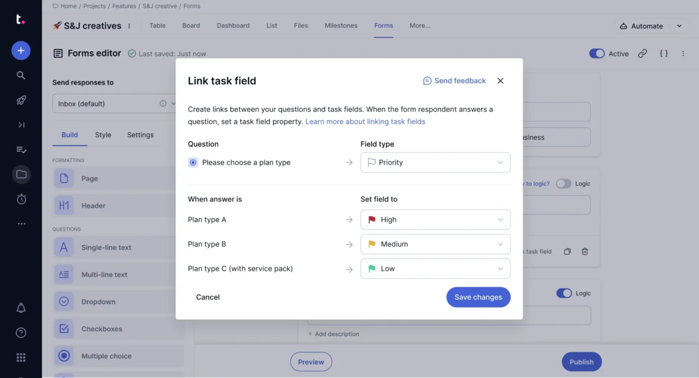Image resolution: width=699 pixels, height=378 pixels.
Task: Open the notifications bell icon
Action: click(21, 308)
